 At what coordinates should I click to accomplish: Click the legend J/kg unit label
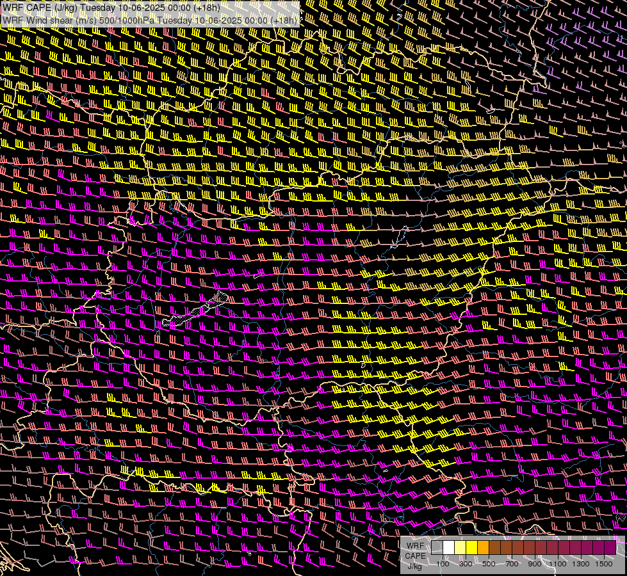[415, 566]
